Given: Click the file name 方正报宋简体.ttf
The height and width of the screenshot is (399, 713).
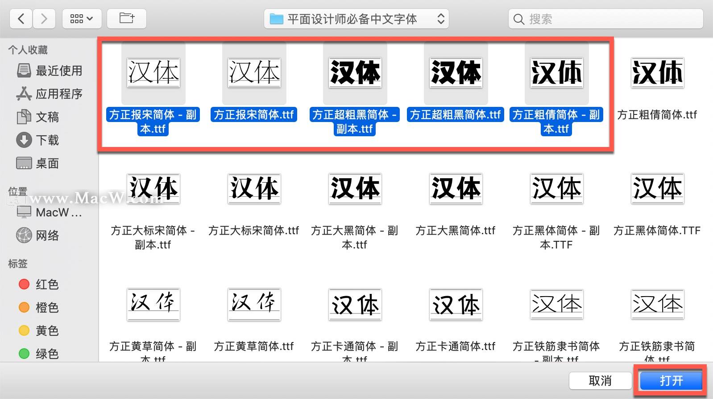Looking at the screenshot, I should [x=254, y=115].
